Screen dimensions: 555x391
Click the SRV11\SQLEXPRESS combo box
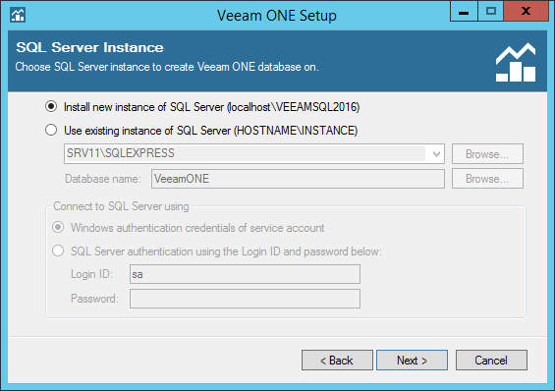(x=254, y=153)
